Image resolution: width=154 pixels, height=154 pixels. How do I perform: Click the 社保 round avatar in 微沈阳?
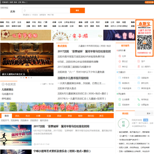124,124
